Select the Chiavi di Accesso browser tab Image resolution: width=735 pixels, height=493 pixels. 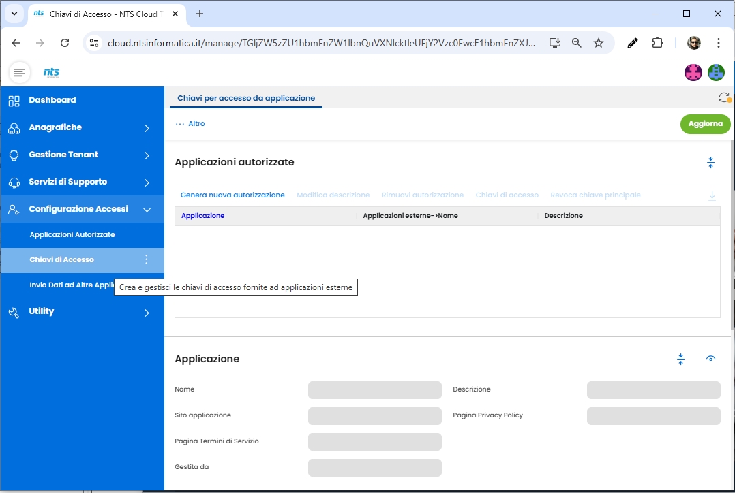[106, 14]
